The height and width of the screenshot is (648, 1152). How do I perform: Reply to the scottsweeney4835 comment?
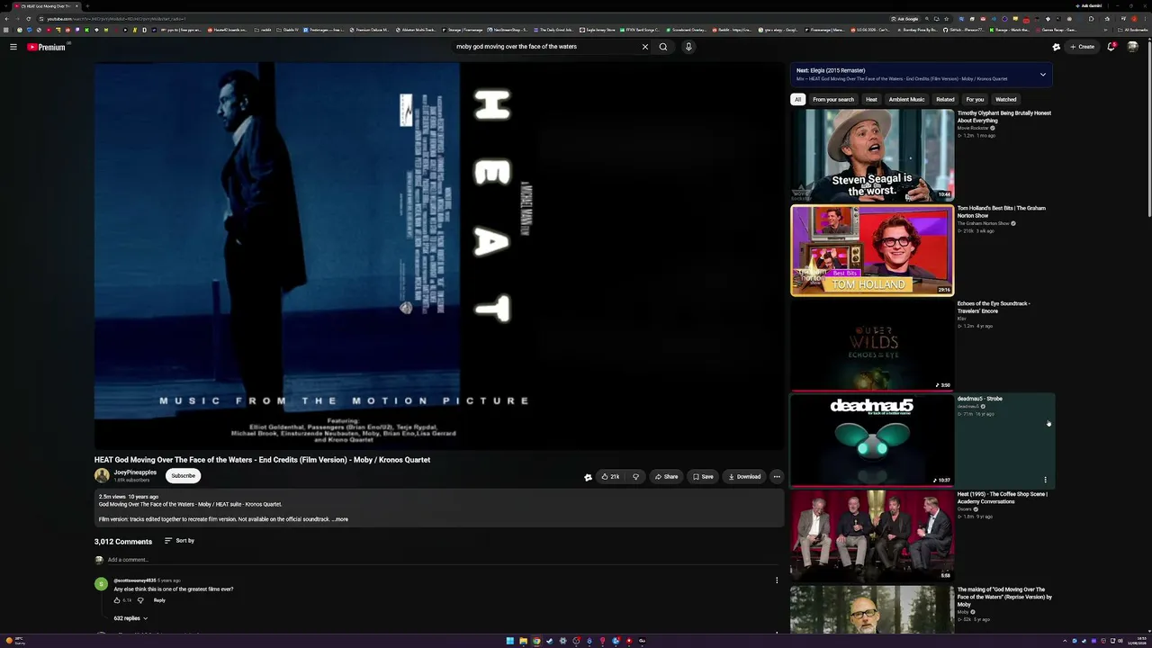pos(159,600)
